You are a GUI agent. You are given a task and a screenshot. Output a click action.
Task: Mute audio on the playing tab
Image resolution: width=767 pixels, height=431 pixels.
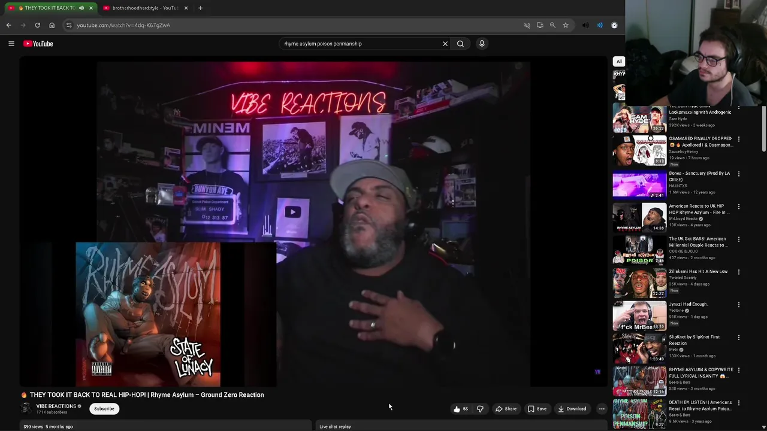pos(81,8)
